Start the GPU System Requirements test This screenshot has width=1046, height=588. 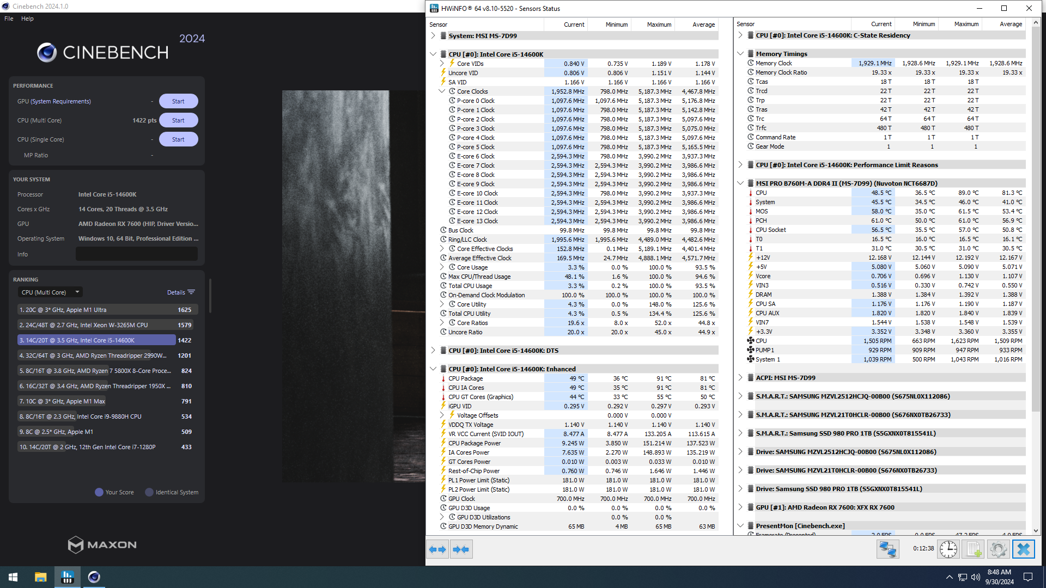178,101
